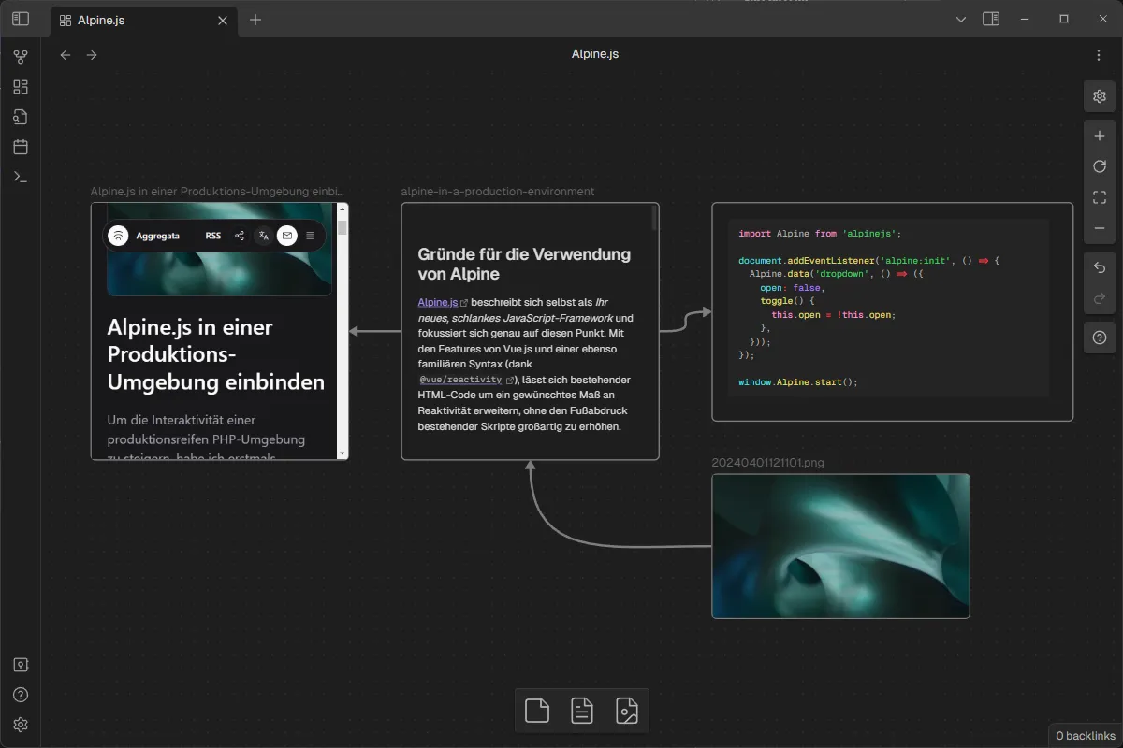Launch the terminal from the left ribbon
The width and height of the screenshot is (1123, 748).
(21, 176)
